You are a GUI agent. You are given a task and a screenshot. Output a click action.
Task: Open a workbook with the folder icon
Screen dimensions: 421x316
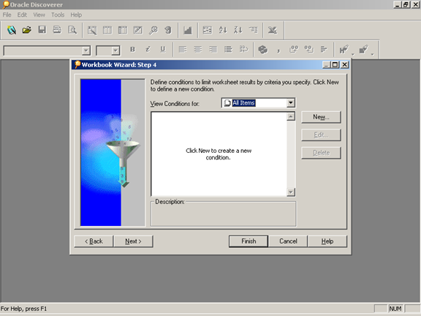tap(26, 30)
